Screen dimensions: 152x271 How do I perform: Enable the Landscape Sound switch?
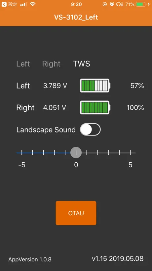point(90,130)
